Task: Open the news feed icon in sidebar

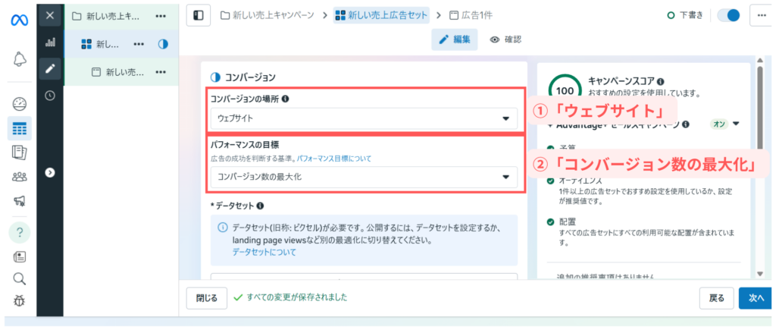Action: tap(19, 256)
